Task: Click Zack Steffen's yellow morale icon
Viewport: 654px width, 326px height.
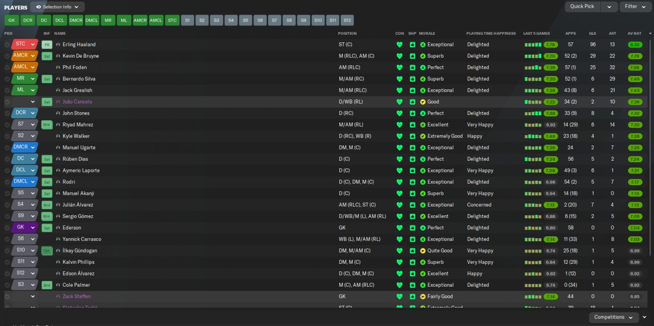Action: coord(423,296)
